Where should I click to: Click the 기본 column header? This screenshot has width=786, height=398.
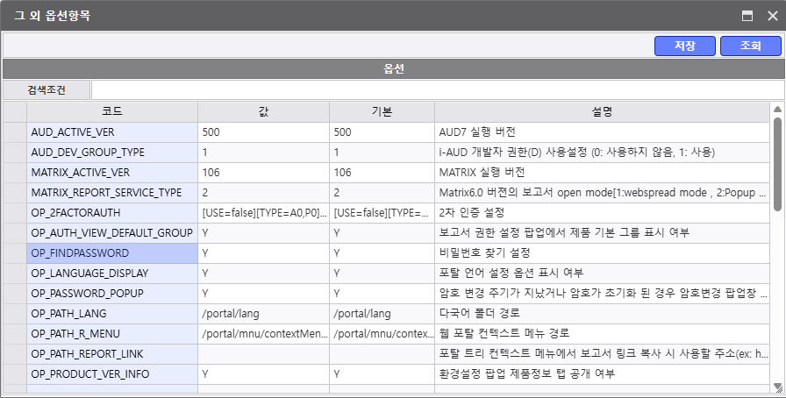pos(382,112)
